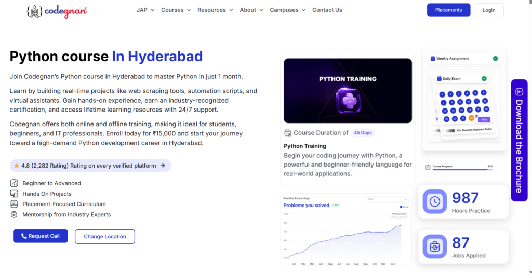Click the green check on Weekly Assignment
This screenshot has height=273, width=532.
coord(495,58)
